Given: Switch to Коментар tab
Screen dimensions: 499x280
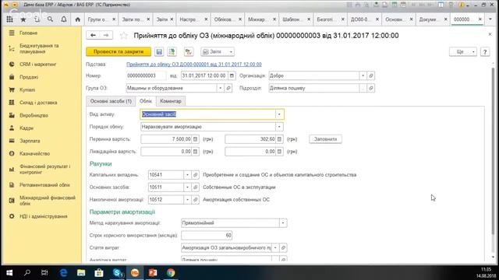Looking at the screenshot, I should tap(171, 101).
